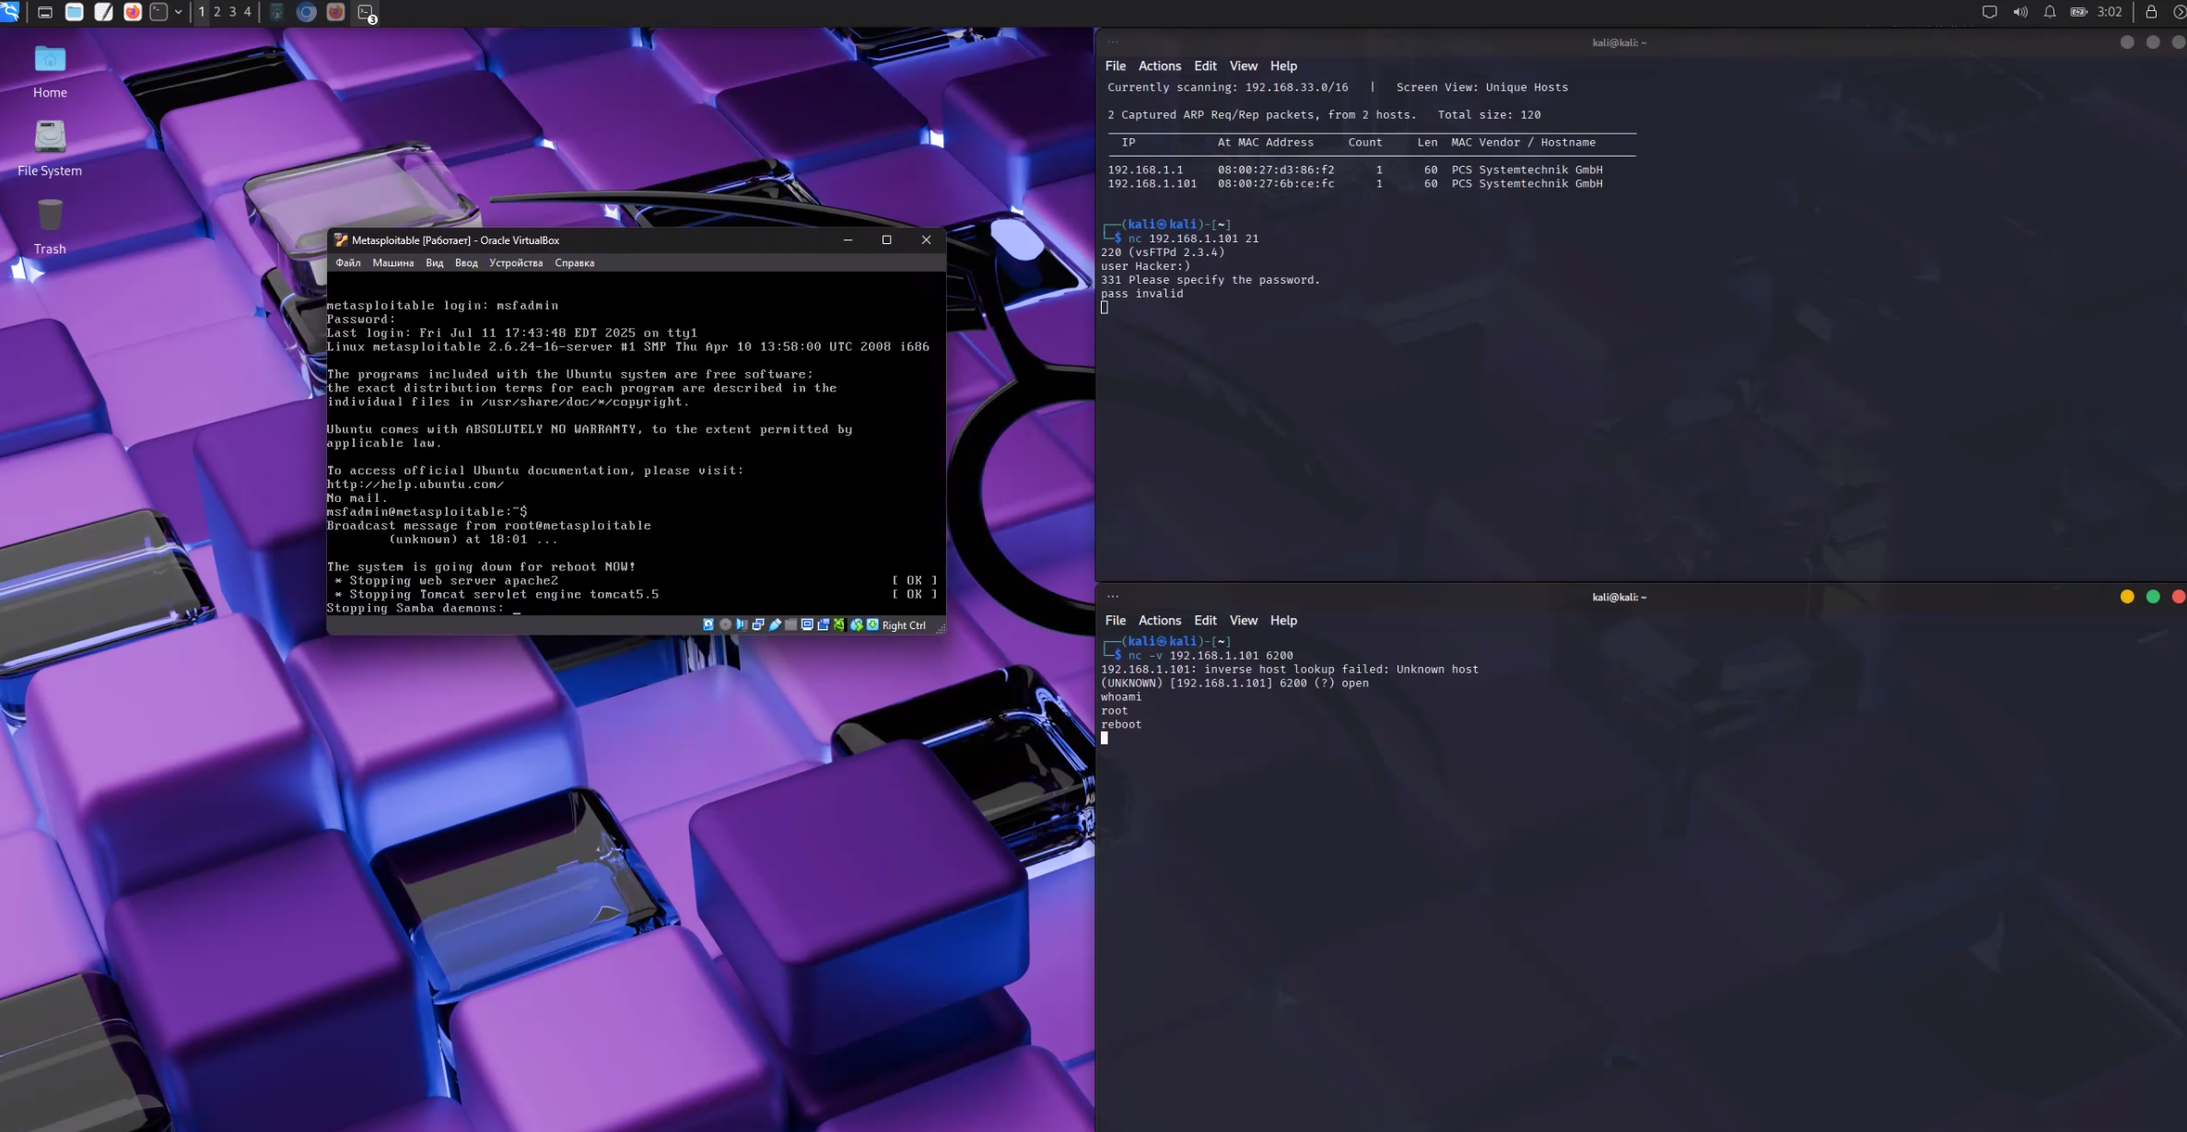Open Actions menu in upper terminal
Viewport: 2187px width, 1132px height.
click(1159, 65)
